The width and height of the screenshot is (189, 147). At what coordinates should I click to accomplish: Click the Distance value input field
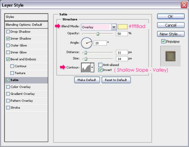pos(122,52)
